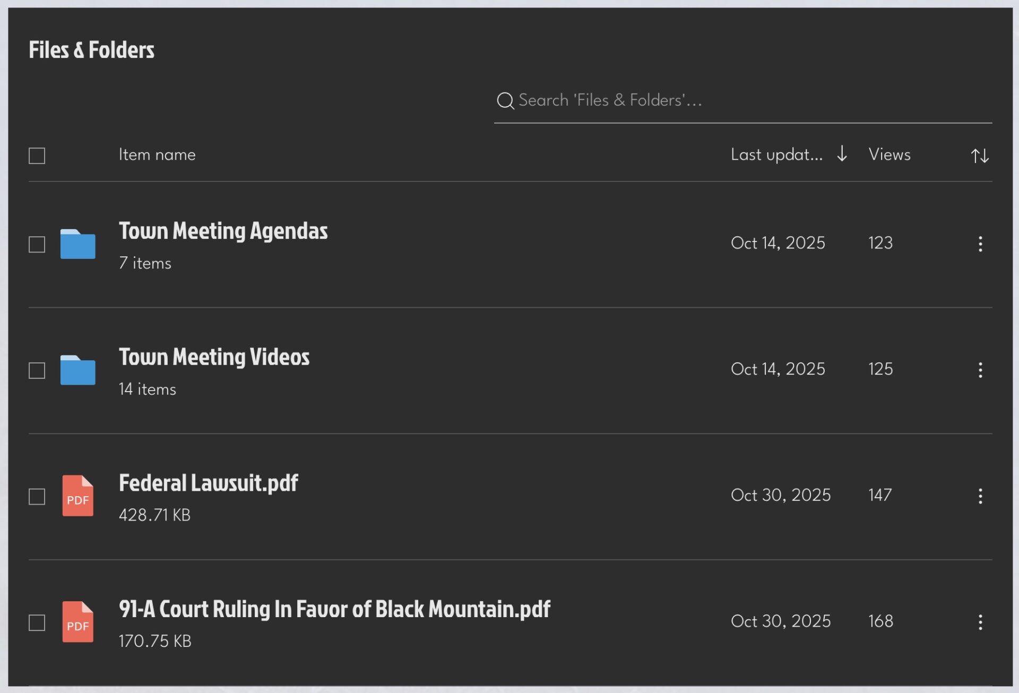Click the down arrow next to Last updated
Image resolution: width=1019 pixels, height=693 pixels.
click(x=842, y=154)
